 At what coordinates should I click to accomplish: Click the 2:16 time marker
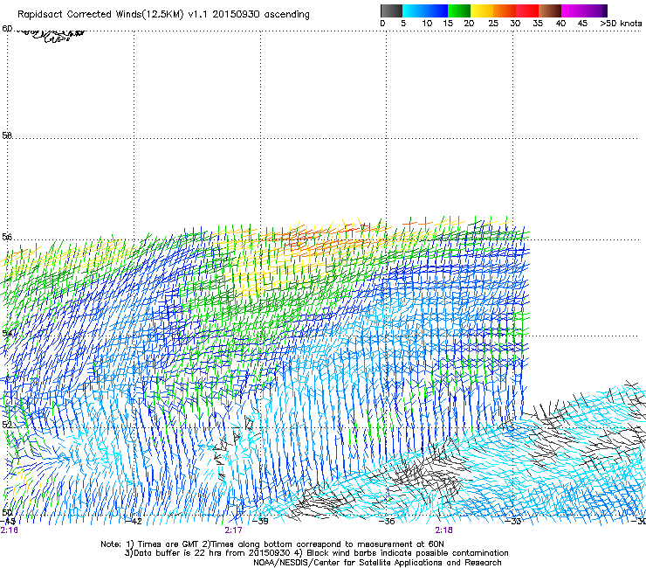coord(9,530)
